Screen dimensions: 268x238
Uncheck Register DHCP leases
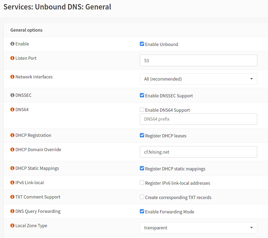[142, 135]
